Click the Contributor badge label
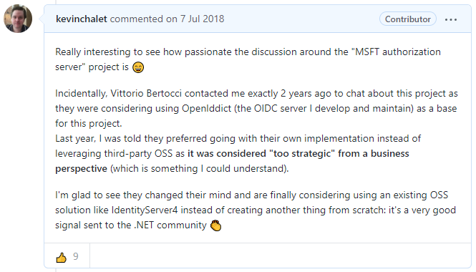476x272 pixels. [408, 19]
